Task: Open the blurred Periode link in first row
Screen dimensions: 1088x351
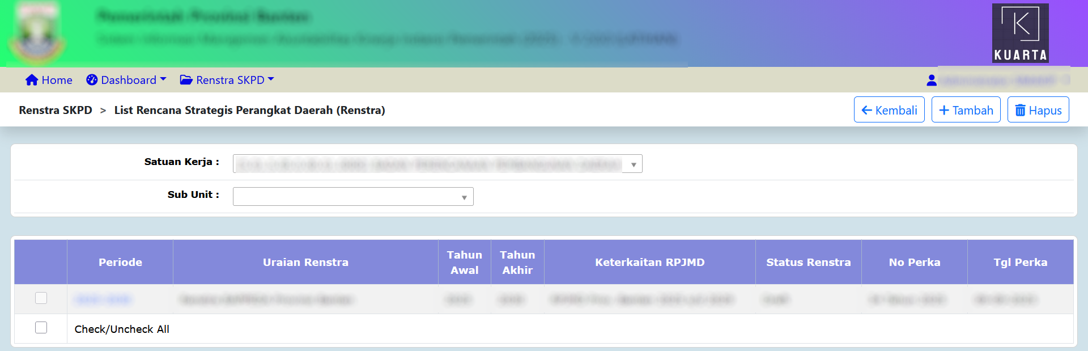Action: tap(103, 299)
